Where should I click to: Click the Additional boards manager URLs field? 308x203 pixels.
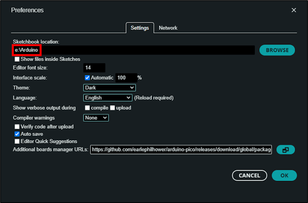pyautogui.click(x=181, y=150)
